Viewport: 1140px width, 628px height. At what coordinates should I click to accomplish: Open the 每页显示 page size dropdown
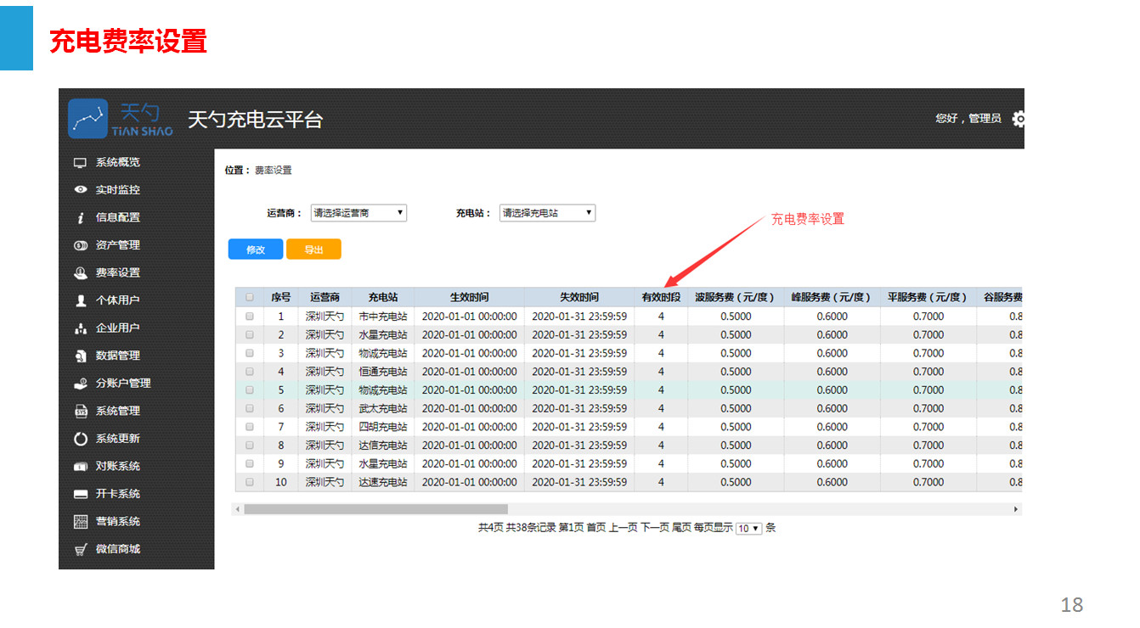click(748, 529)
